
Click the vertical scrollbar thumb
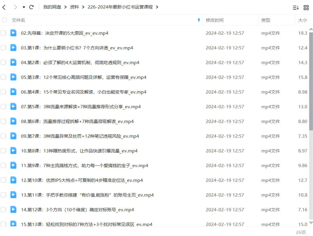coord(311,81)
